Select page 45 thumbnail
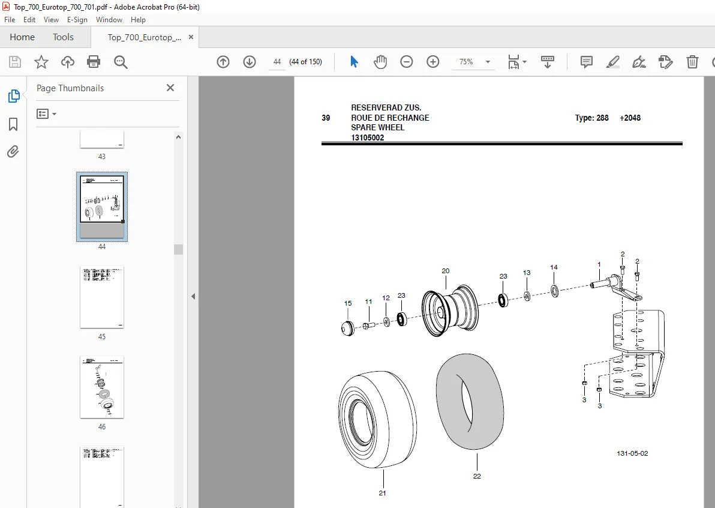 tap(102, 297)
